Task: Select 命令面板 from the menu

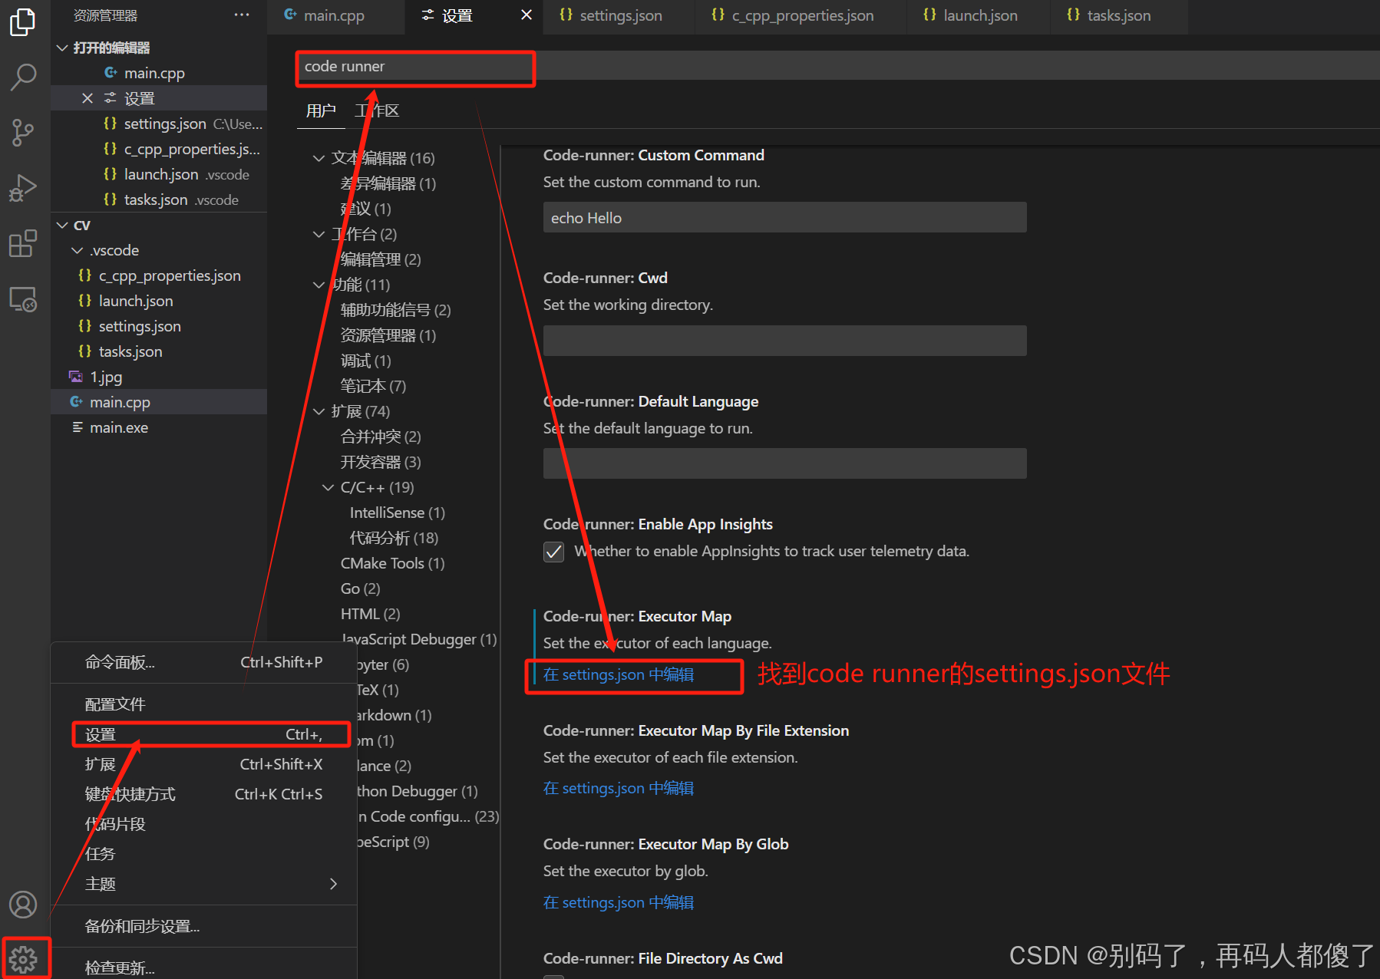Action: point(120,661)
